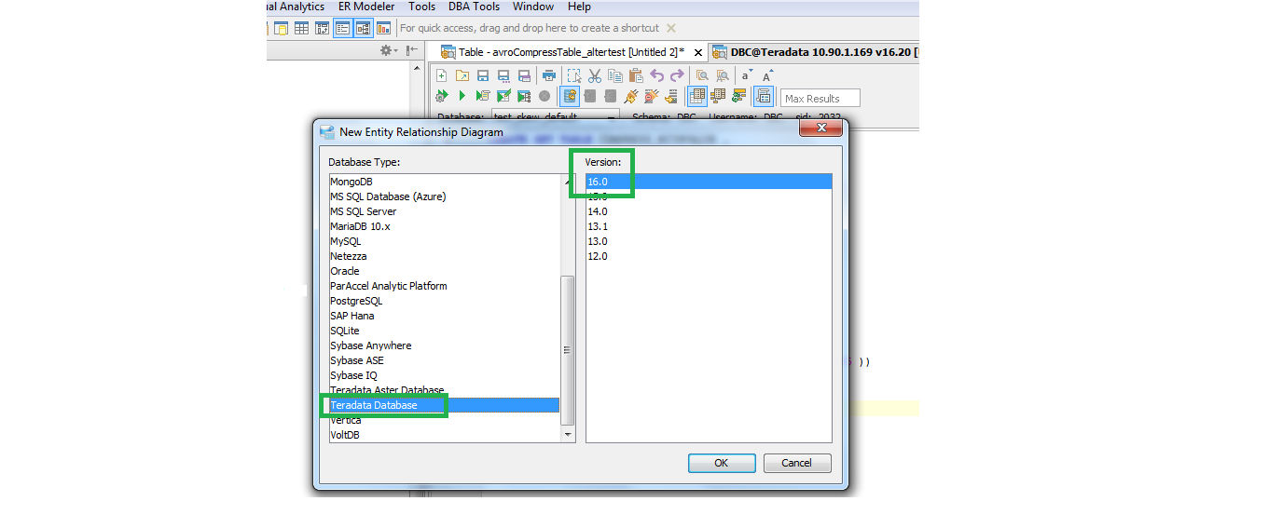Open the Tools menu
1268x528 pixels.
(x=421, y=7)
